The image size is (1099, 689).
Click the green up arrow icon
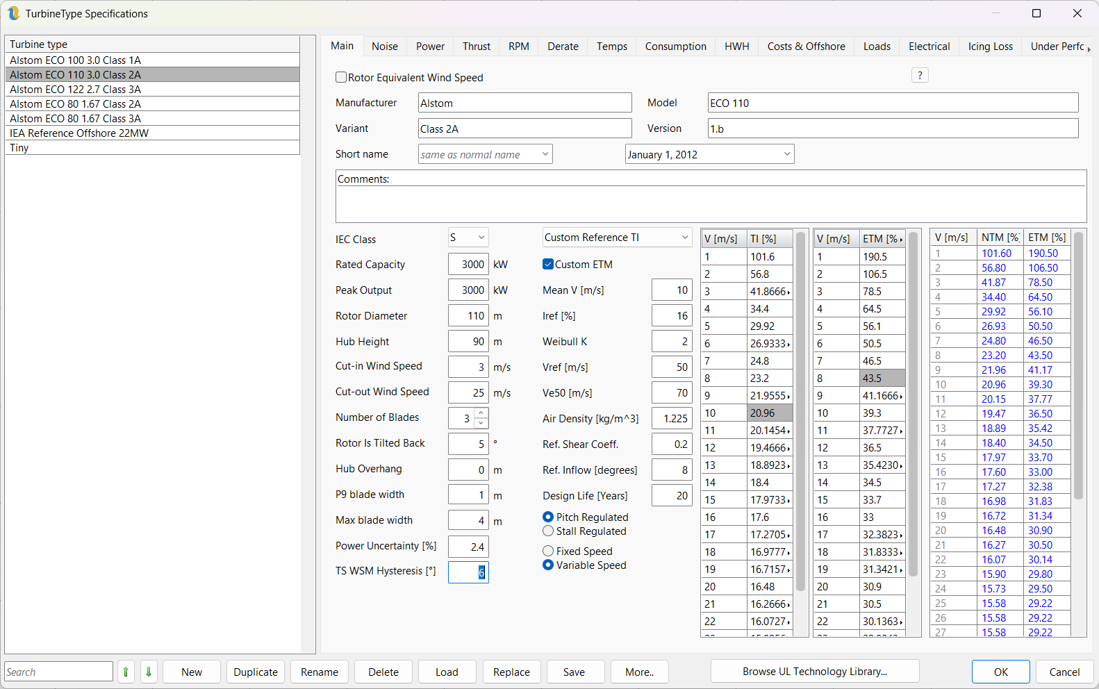click(126, 672)
